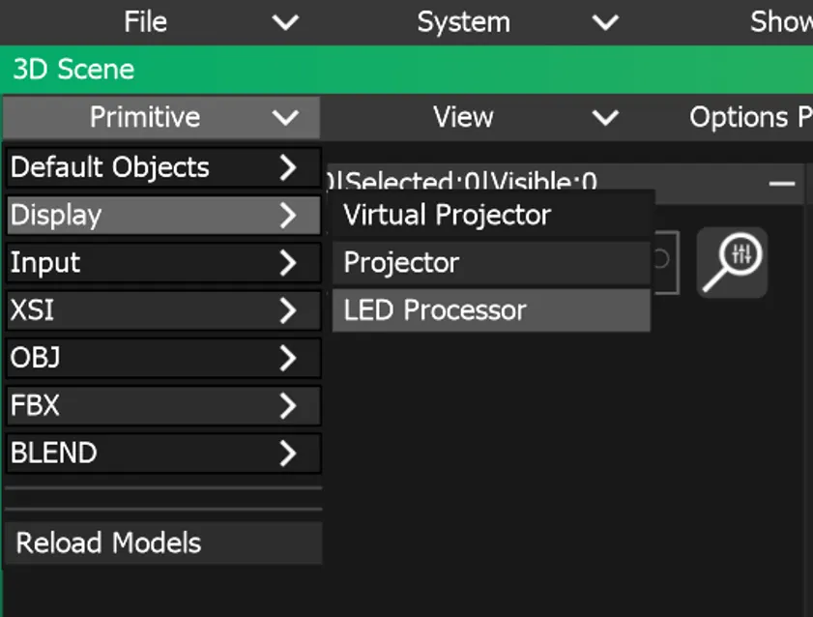The width and height of the screenshot is (813, 617).
Task: Open the Options menu in 3D Scene
Action: [x=751, y=117]
